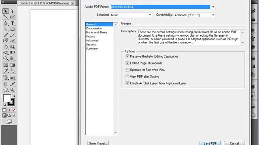Pick the Slice tool
259x145 pixels.
tap(13, 84)
